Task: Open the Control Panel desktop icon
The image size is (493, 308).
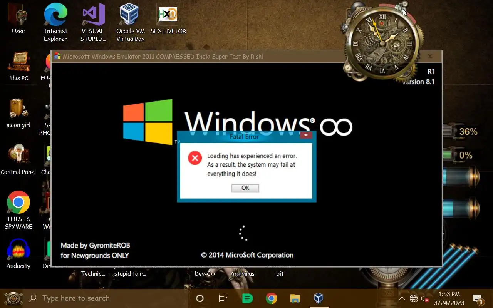Action: (18, 160)
